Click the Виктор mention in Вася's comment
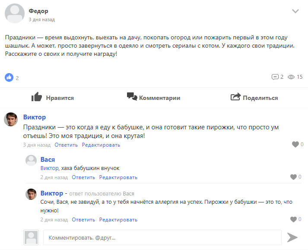This screenshot has height=250, width=308. point(50,168)
